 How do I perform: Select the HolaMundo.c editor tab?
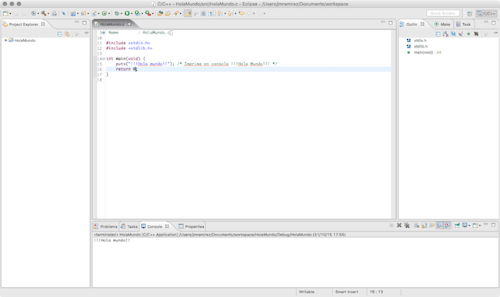tap(112, 24)
